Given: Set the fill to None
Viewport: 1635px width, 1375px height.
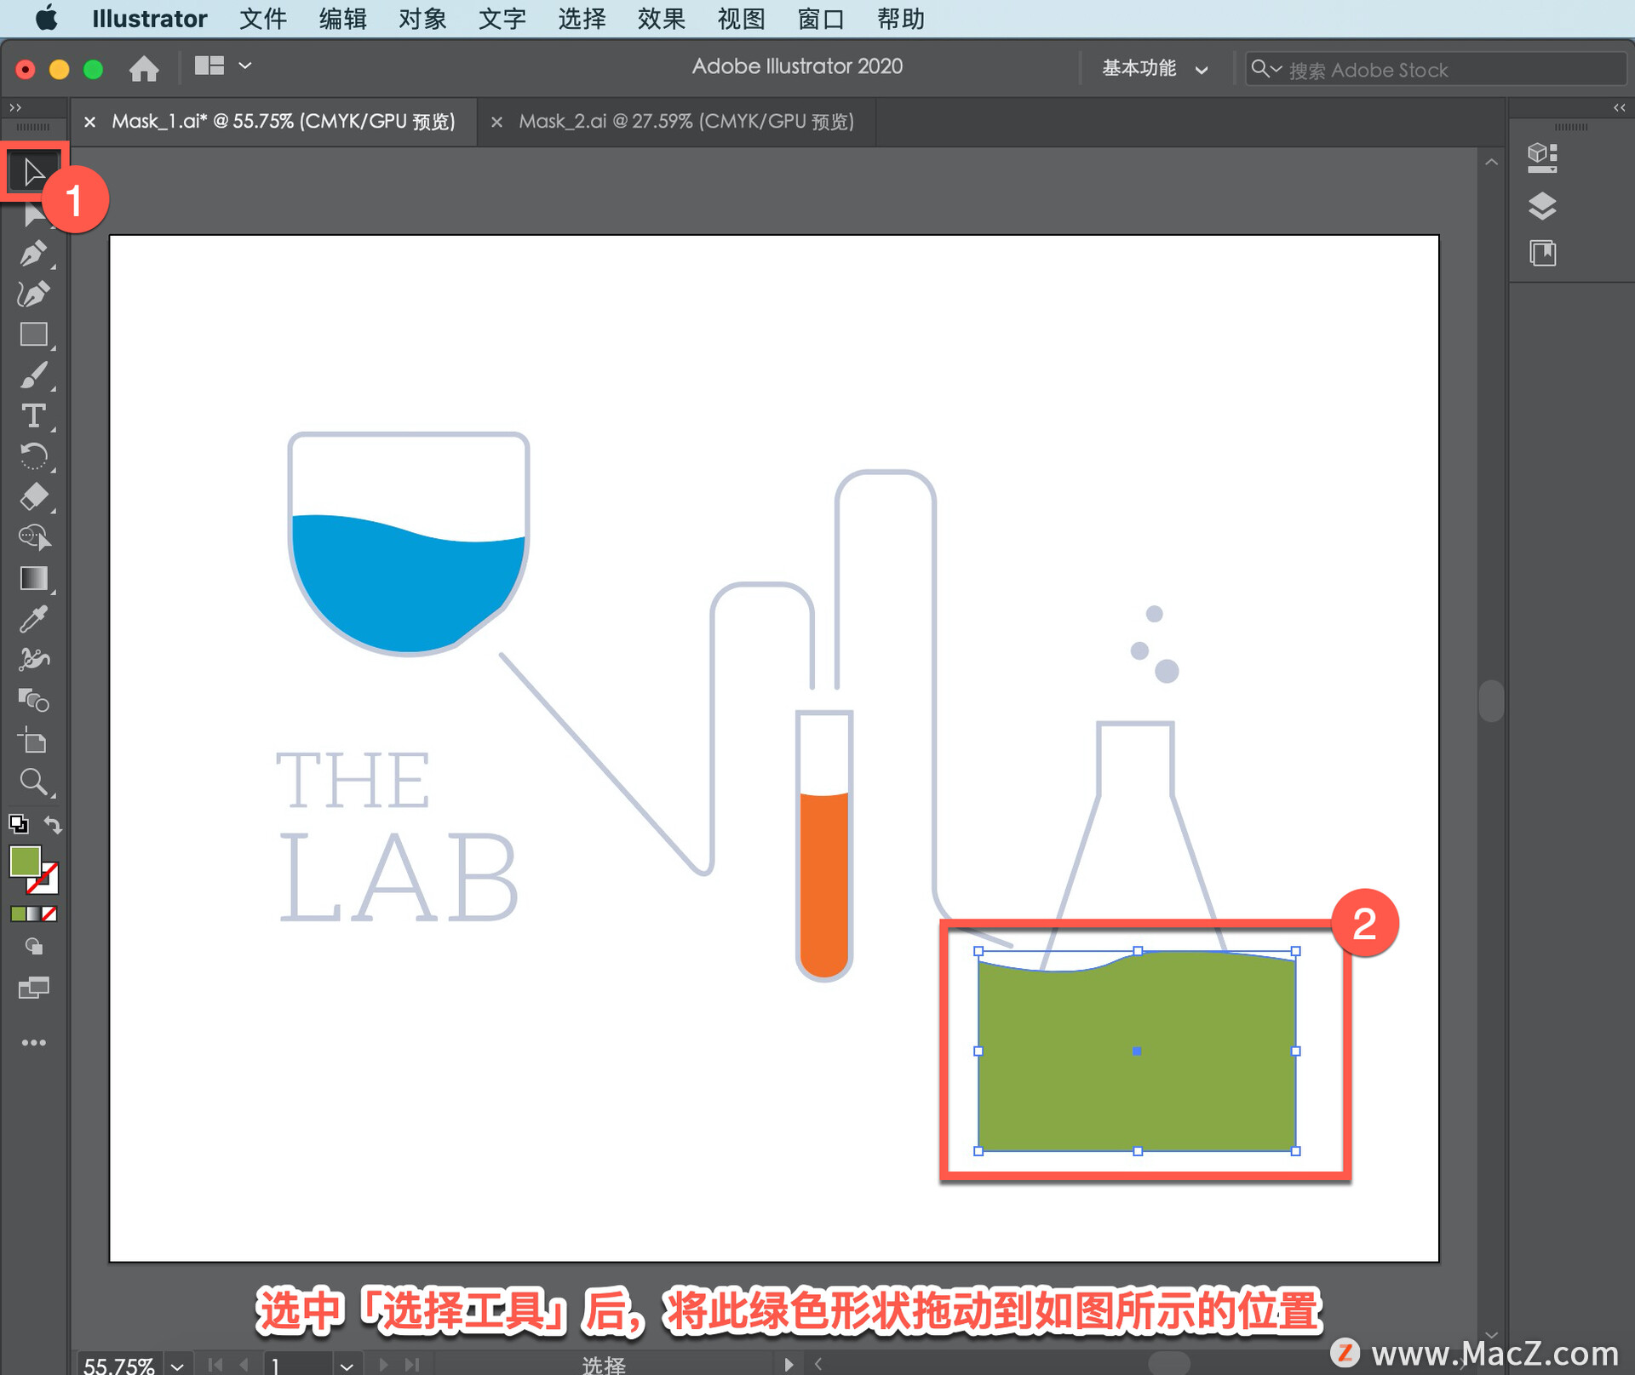Looking at the screenshot, I should pyautogui.click(x=49, y=914).
